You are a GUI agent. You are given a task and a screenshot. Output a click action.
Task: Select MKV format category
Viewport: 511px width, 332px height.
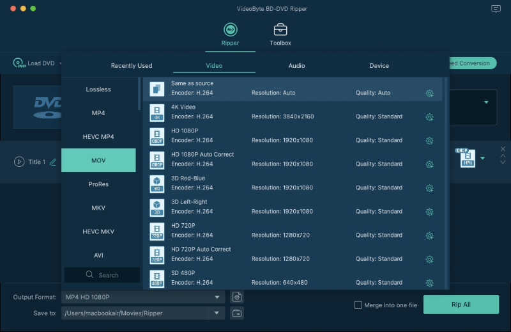coord(98,208)
